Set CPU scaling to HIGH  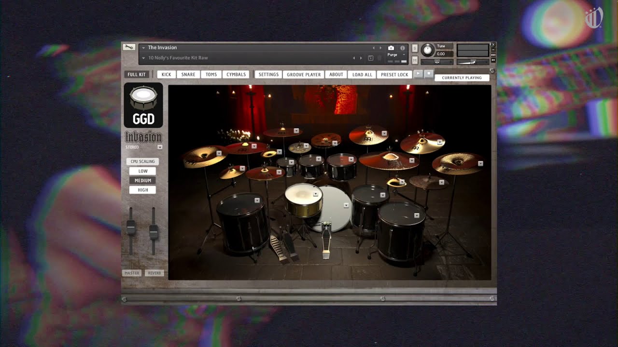pos(143,190)
